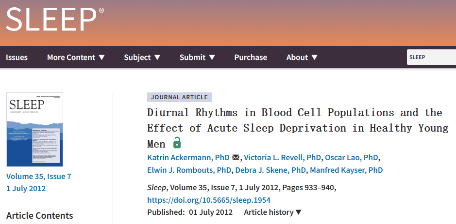Open the journal cover thumbnail
This screenshot has width=456, height=224.
(34, 130)
